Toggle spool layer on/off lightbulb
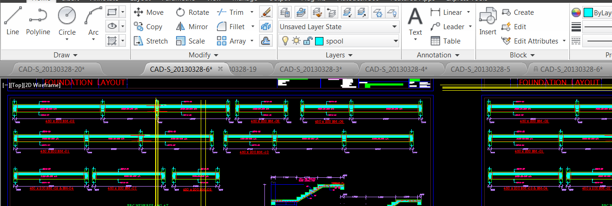The width and height of the screenshot is (612, 206). coord(286,41)
